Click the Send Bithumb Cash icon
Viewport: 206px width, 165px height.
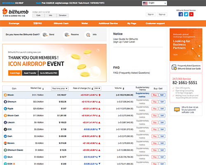pos(44,35)
